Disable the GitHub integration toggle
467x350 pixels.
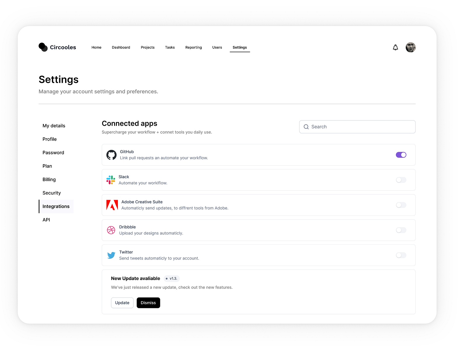pos(401,155)
